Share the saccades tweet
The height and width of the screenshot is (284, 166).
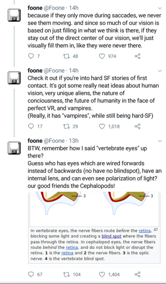pos(138,56)
